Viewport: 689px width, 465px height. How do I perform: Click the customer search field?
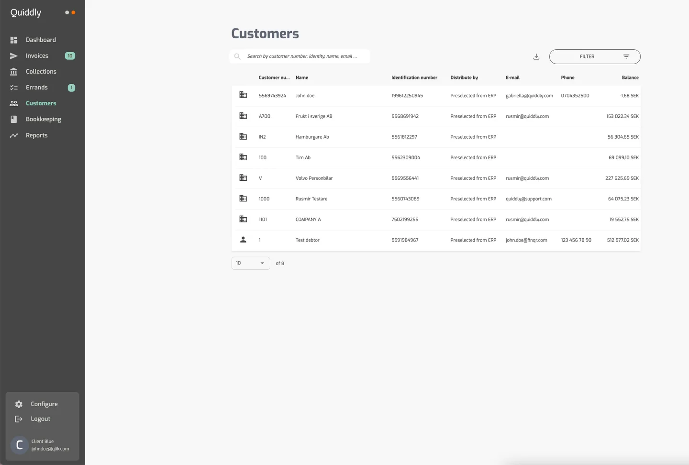[300, 56]
